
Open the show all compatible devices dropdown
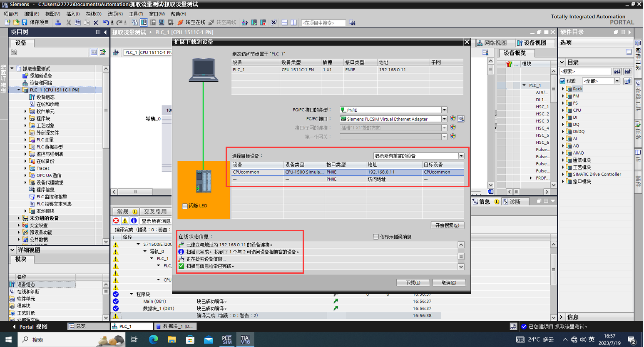[x=461, y=156]
